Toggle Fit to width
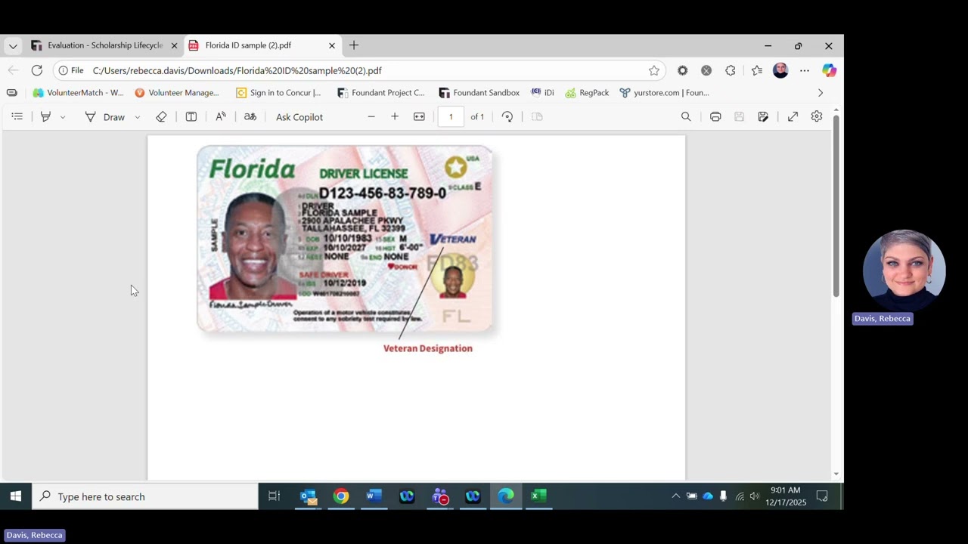 tap(419, 116)
